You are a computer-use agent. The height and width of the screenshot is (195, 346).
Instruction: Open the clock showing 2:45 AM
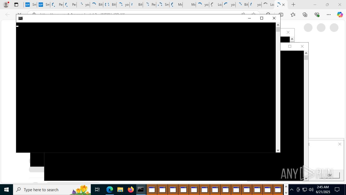pyautogui.click(x=323, y=190)
